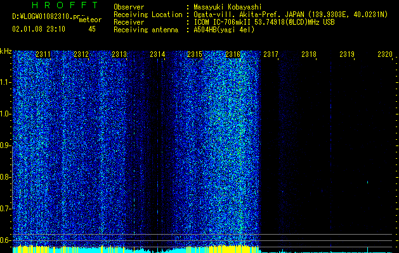Click the Receiving Location label
The height and width of the screenshot is (253, 399).
point(148,15)
